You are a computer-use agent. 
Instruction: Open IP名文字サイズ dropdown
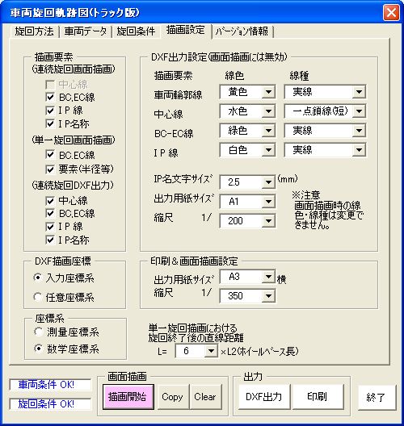click(268, 182)
